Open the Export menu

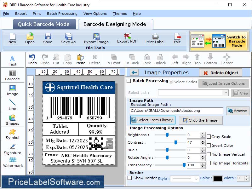pyautogui.click(x=21, y=14)
